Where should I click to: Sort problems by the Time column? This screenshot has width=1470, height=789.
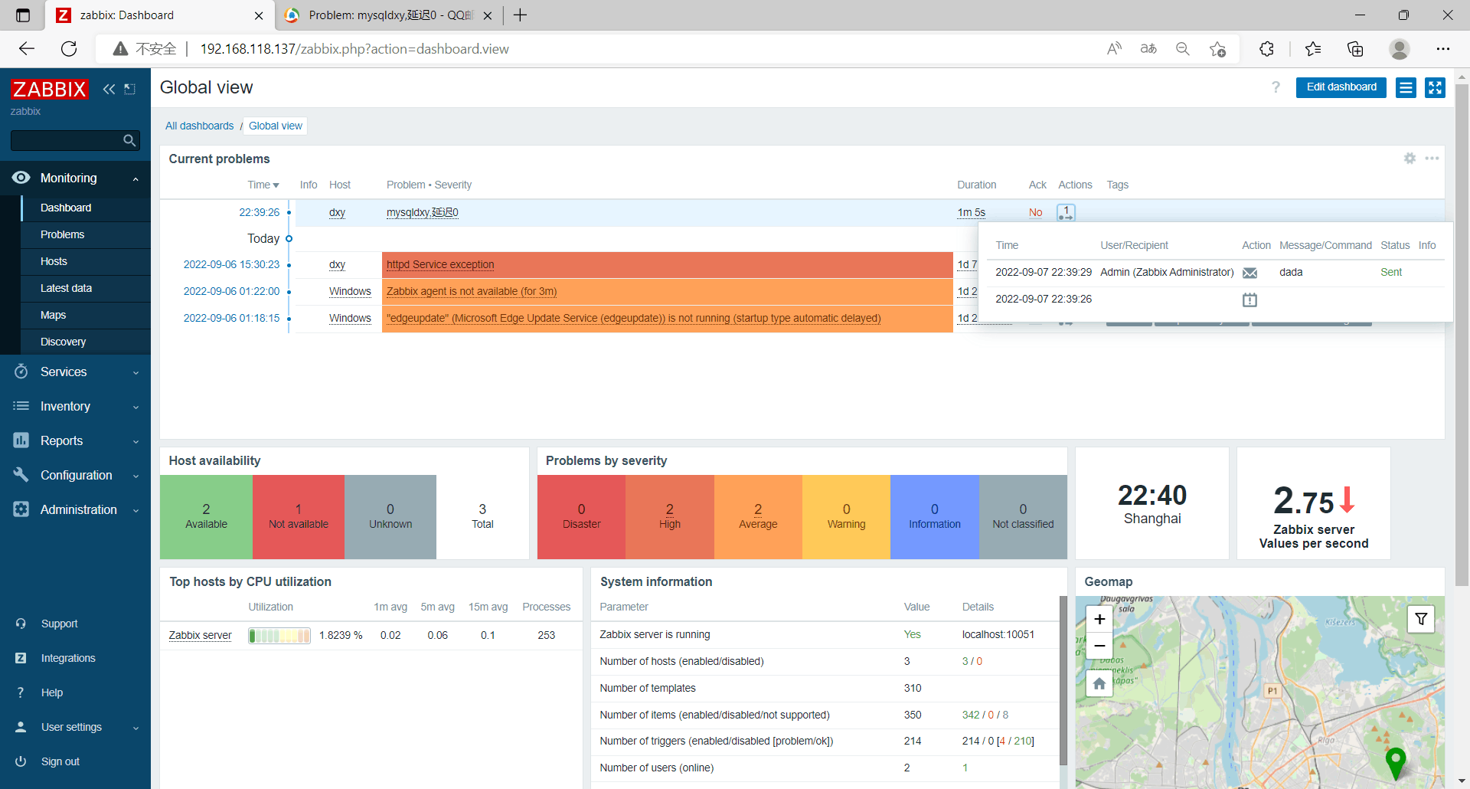(263, 185)
